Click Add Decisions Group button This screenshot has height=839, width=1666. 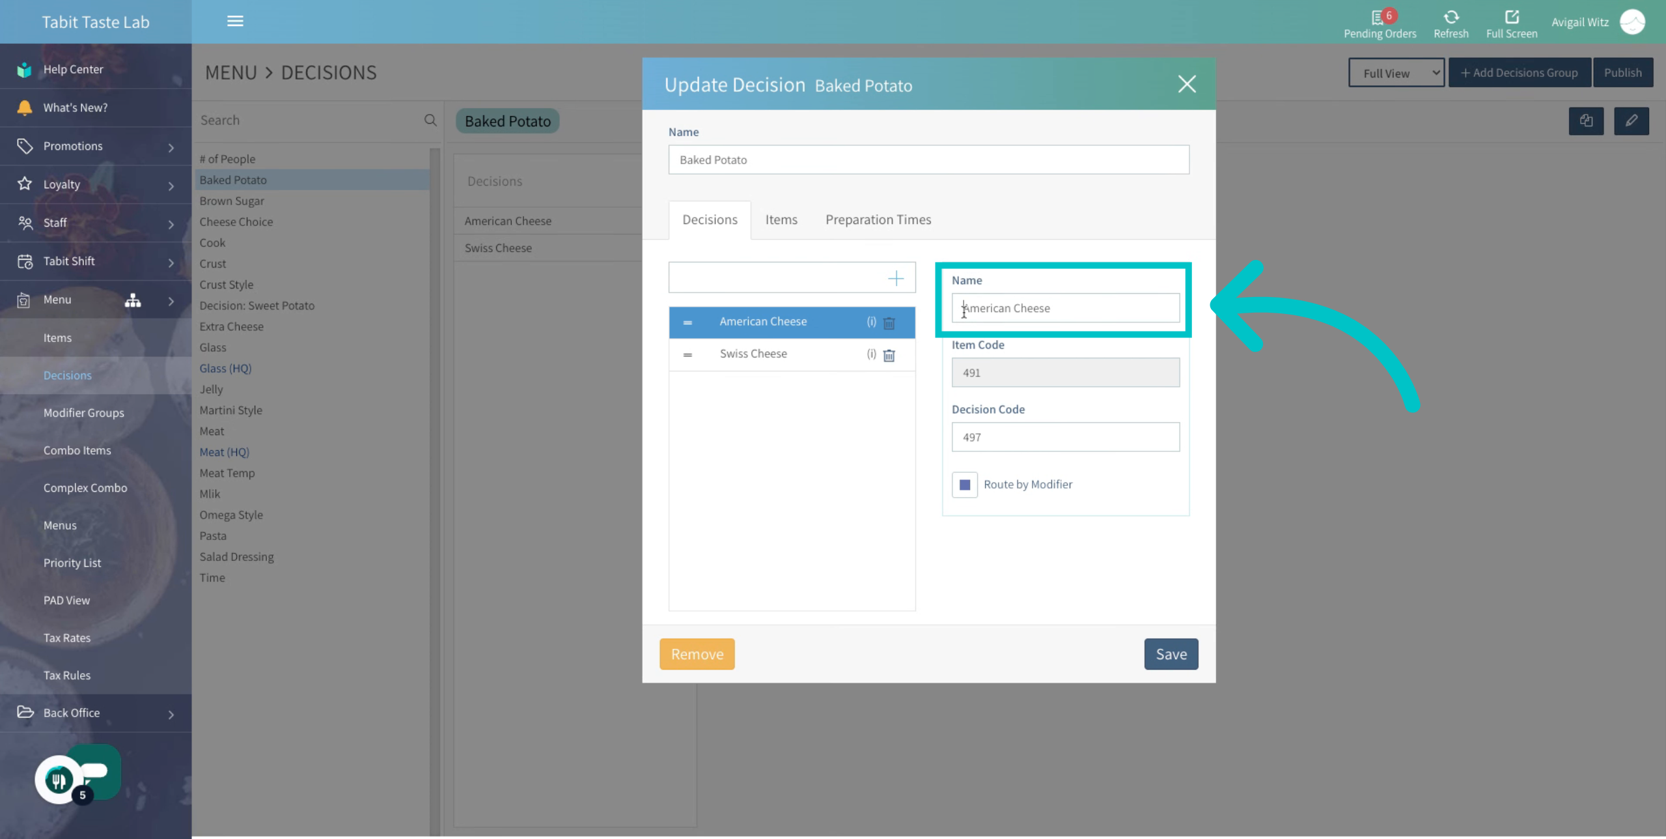pos(1519,73)
